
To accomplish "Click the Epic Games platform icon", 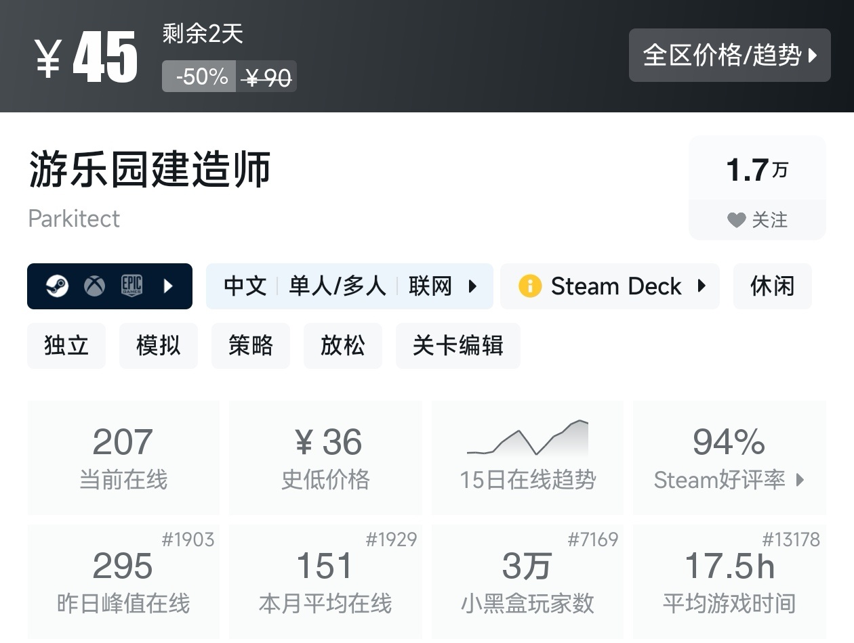I will [131, 286].
